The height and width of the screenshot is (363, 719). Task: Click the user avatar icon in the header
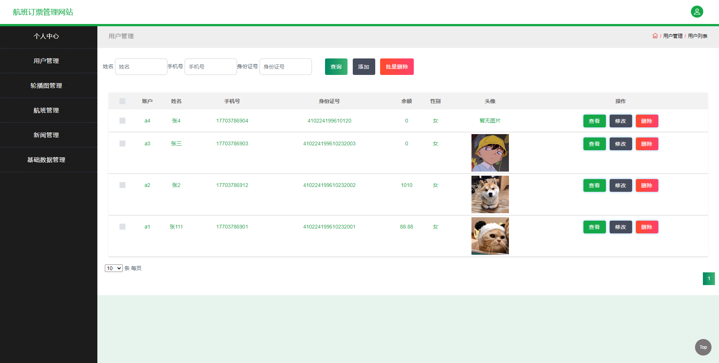[x=697, y=12]
